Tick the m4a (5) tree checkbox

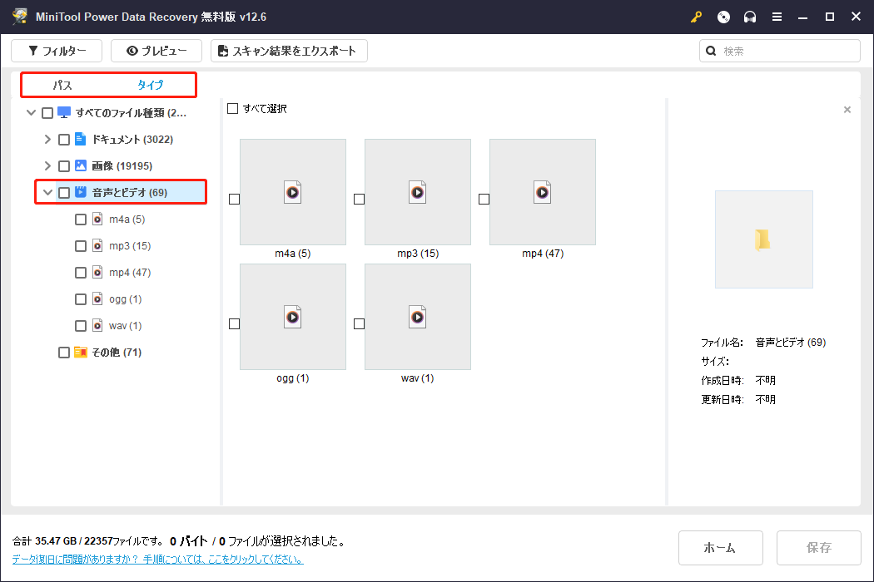81,219
